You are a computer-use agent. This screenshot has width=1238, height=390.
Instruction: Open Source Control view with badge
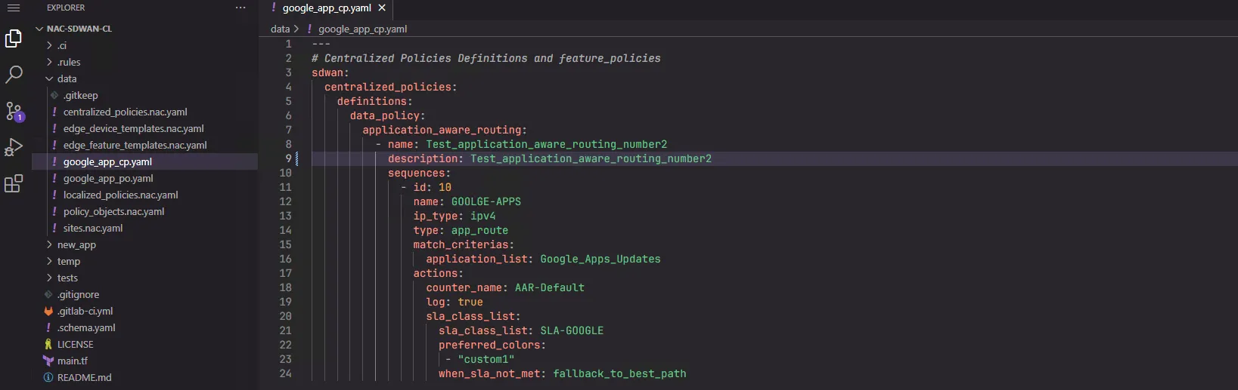point(14,112)
